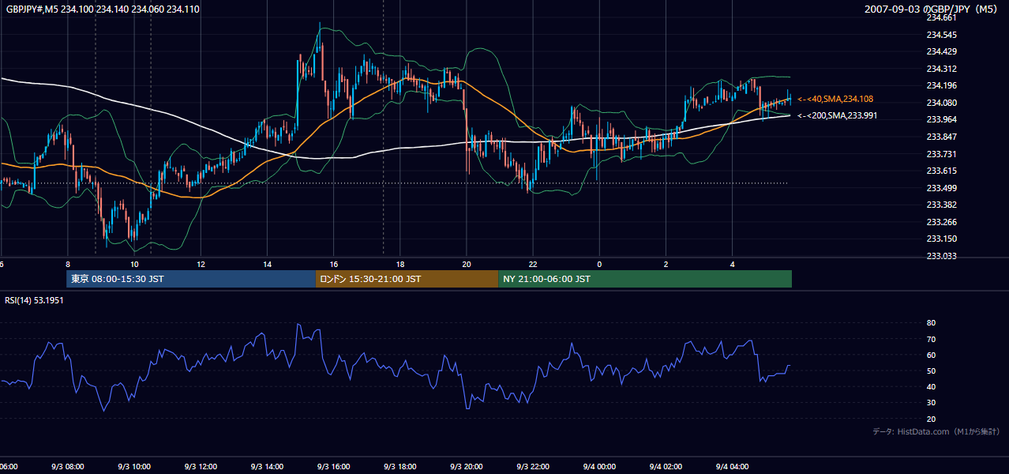Click the 9/3 08:00 bottom time label
Viewport: 1009px width, 474px height.
click(x=68, y=467)
